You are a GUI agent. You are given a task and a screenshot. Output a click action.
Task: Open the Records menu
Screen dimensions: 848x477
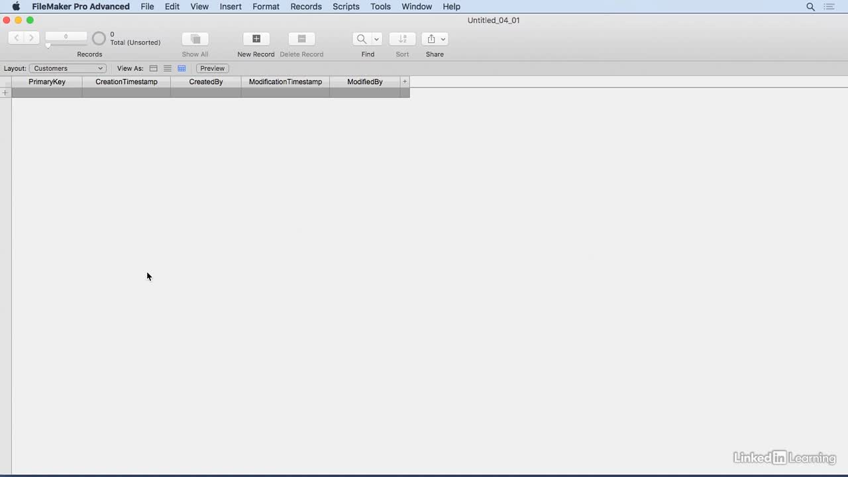(x=306, y=7)
